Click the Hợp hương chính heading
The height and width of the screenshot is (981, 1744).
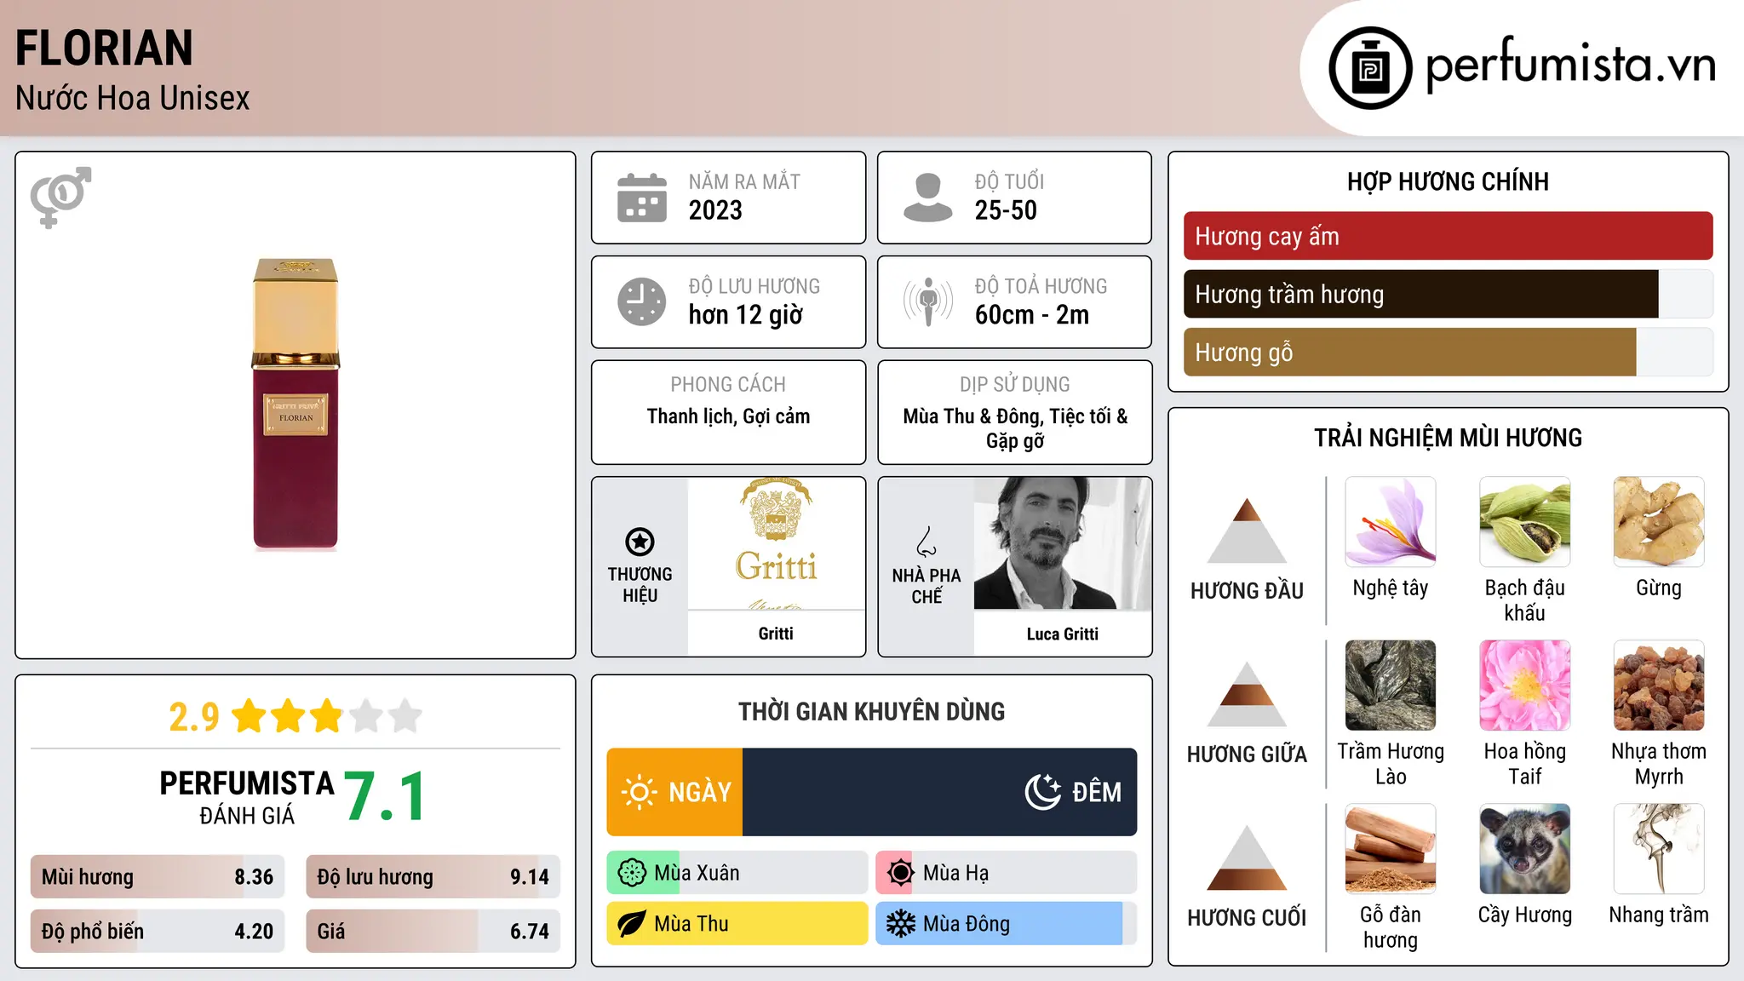tap(1448, 181)
